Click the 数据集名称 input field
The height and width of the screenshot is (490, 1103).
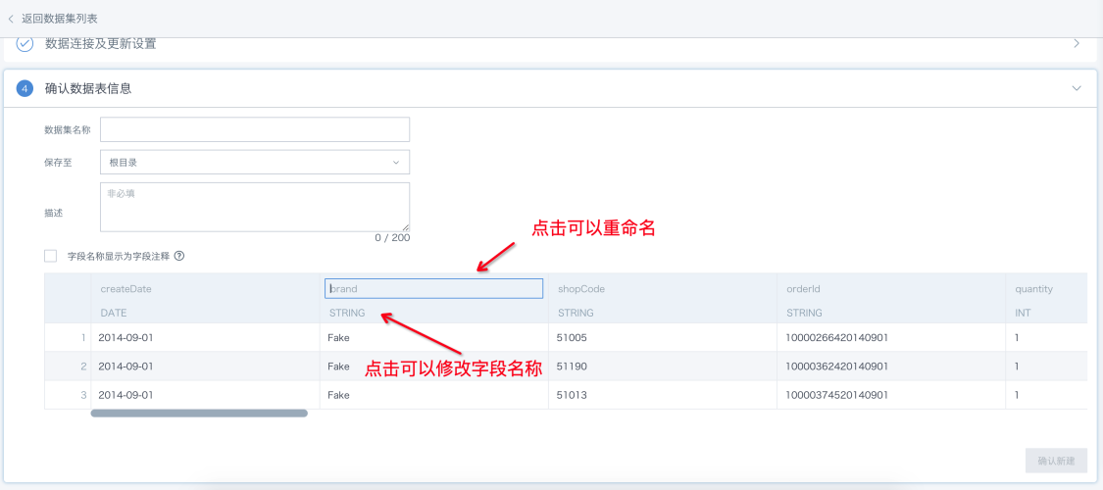[x=255, y=129]
